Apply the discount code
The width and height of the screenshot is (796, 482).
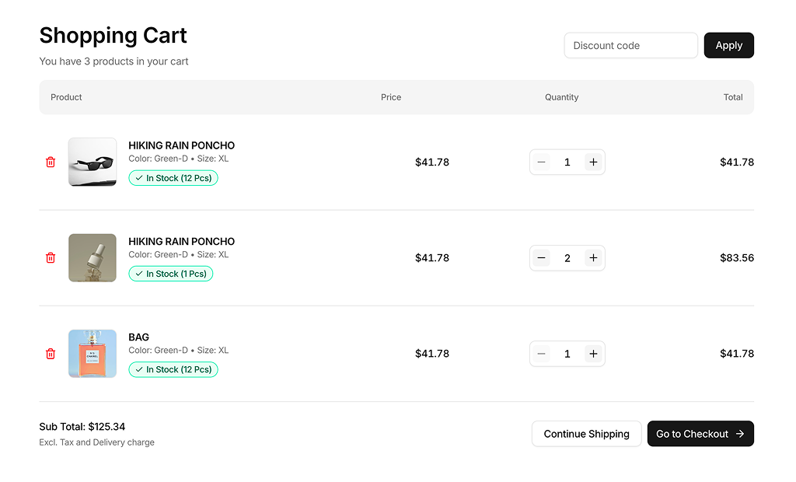[x=728, y=45]
